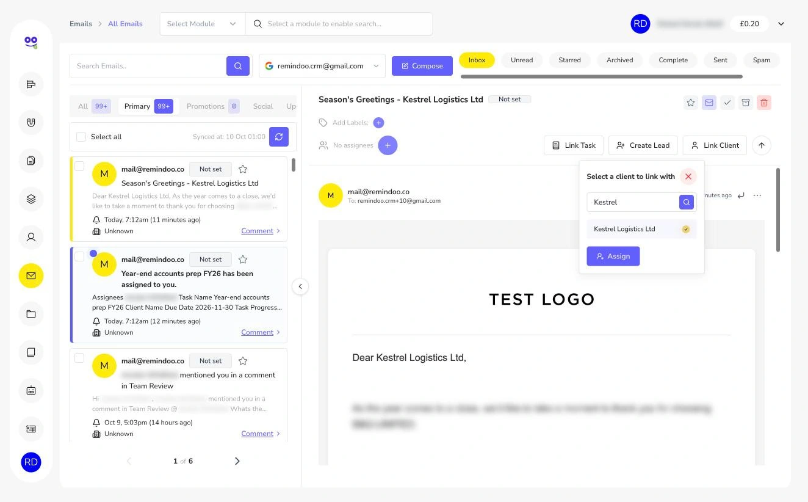Click the horizontal scrollbar under the filter tabs
This screenshot has height=502, width=808.
pyautogui.click(x=602, y=77)
